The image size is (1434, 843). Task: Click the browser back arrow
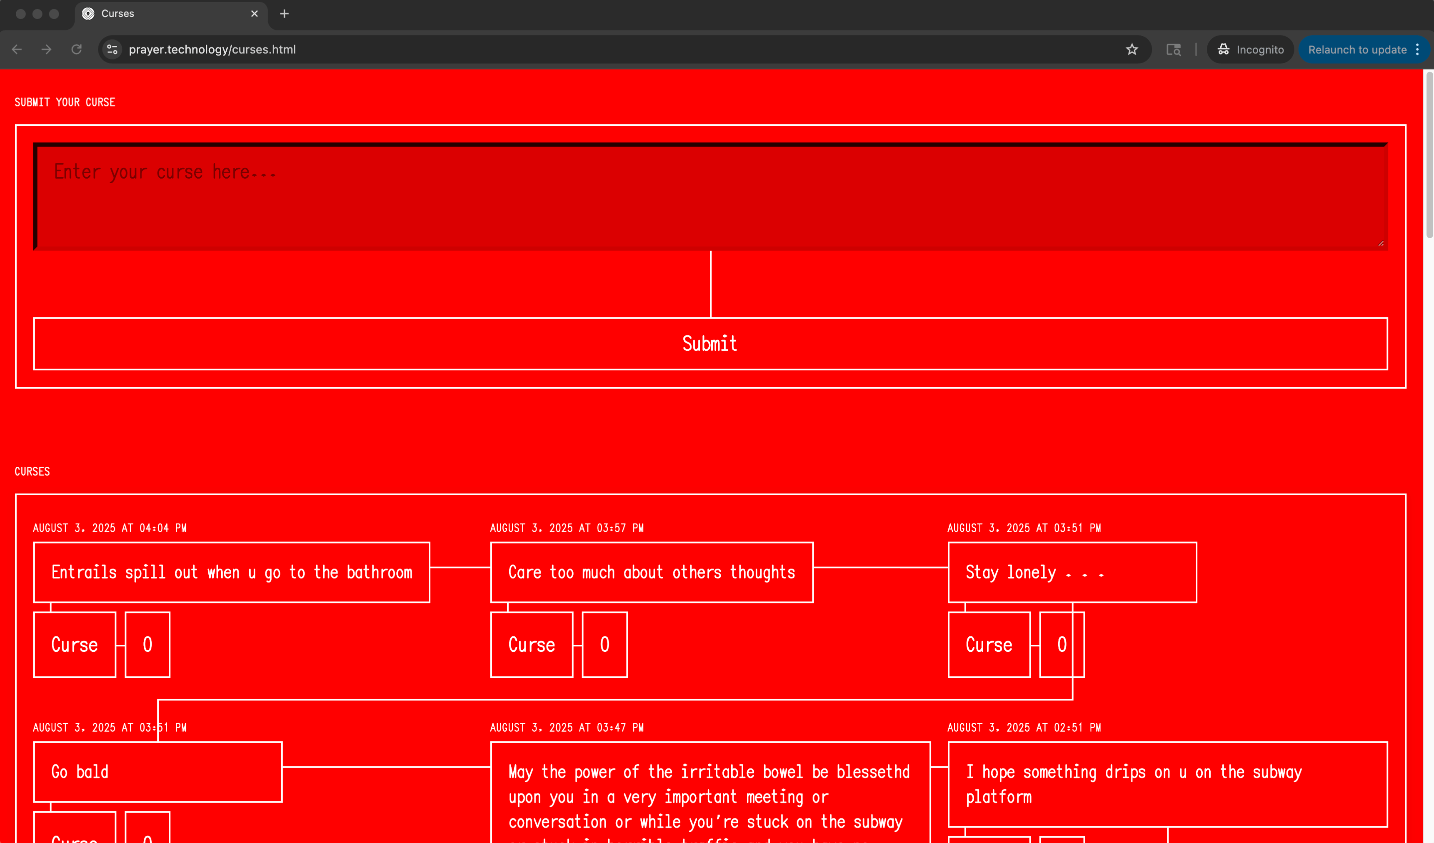pyautogui.click(x=17, y=50)
